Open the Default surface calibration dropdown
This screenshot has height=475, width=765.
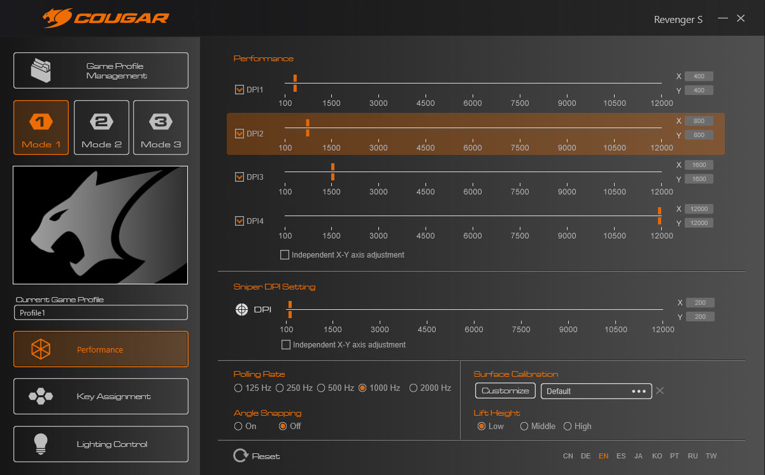click(x=596, y=391)
